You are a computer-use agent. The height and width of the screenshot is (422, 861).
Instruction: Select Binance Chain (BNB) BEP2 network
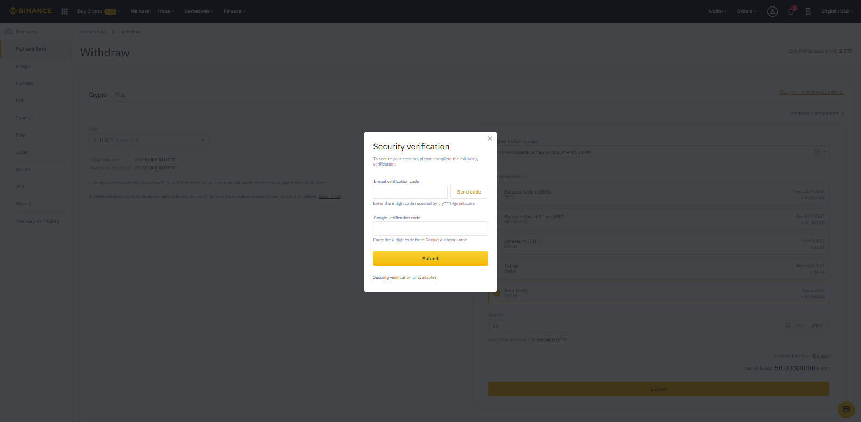[x=659, y=195]
